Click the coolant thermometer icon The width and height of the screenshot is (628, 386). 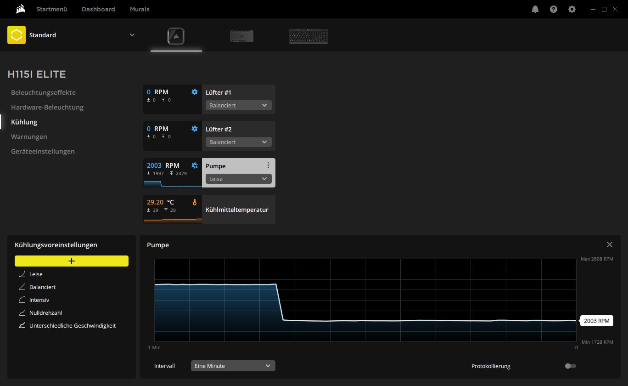[195, 202]
